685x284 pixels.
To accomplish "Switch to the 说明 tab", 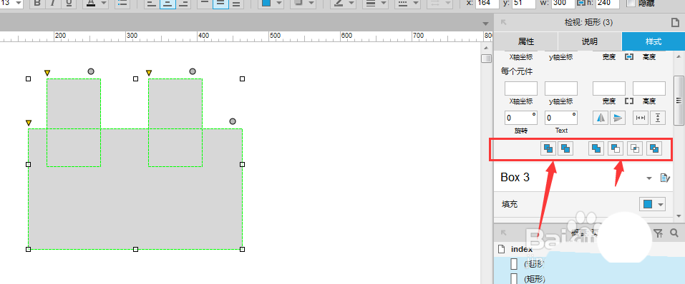I will [590, 41].
